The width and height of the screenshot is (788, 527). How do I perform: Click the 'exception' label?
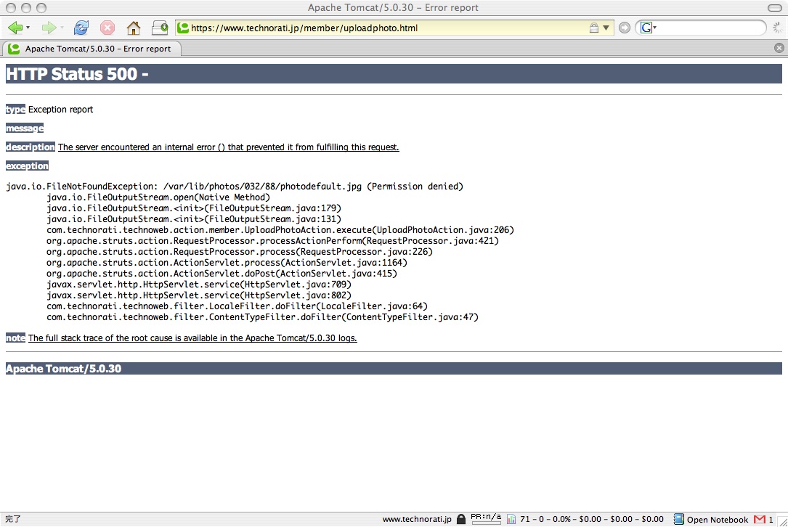point(27,166)
